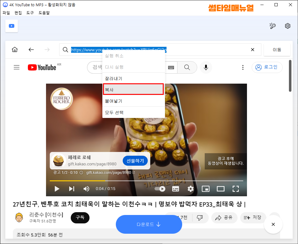298x244 pixels.
Task: Open the 편집 menu
Action: click(18, 13)
